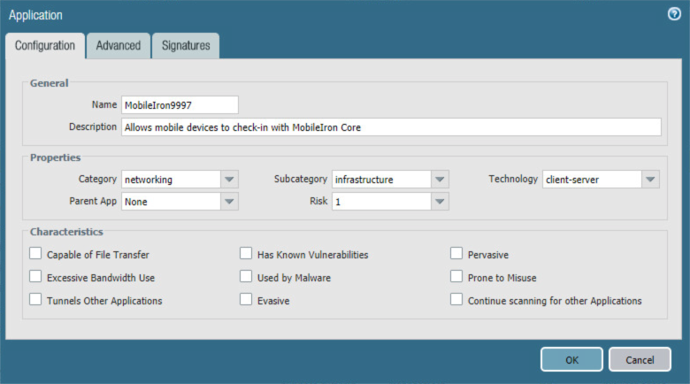This screenshot has height=384, width=690.
Task: Expand the Subcategory dropdown arrow
Action: 440,180
